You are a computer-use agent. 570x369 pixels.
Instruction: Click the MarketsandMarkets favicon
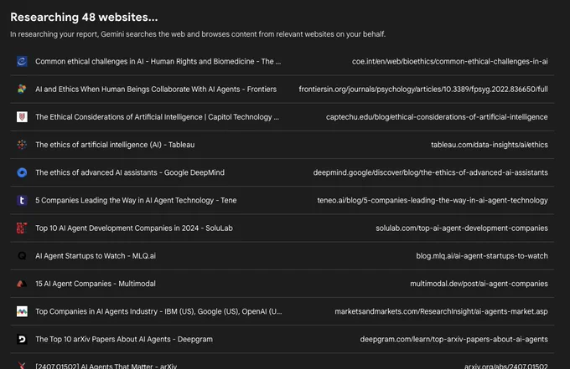tap(22, 311)
